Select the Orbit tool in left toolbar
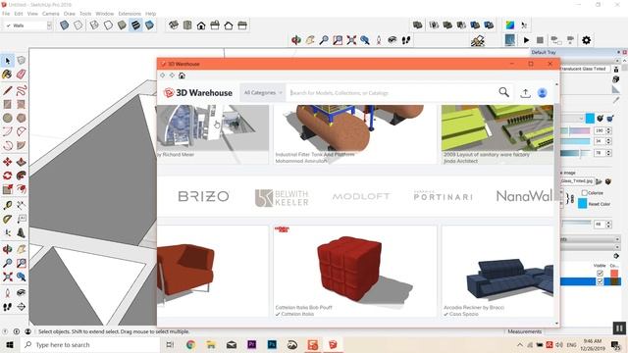Viewport: 628px width, 353px height. coord(7,249)
